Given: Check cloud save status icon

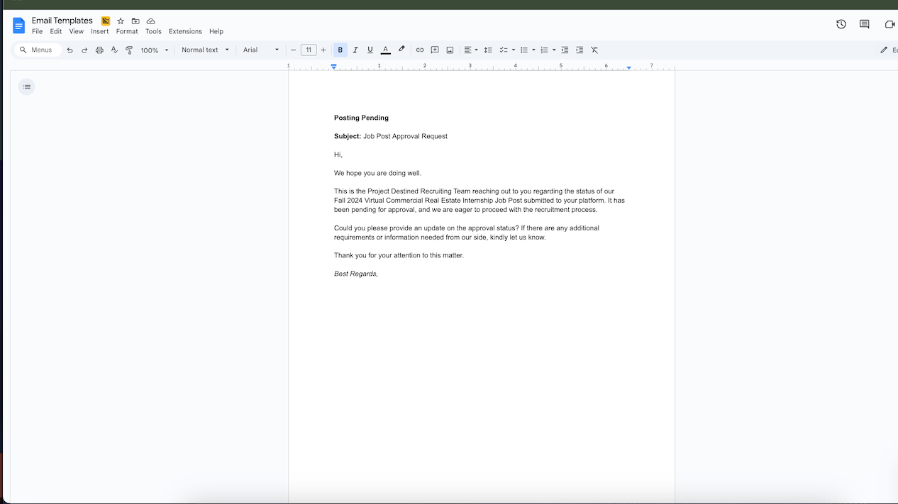Looking at the screenshot, I should point(150,21).
